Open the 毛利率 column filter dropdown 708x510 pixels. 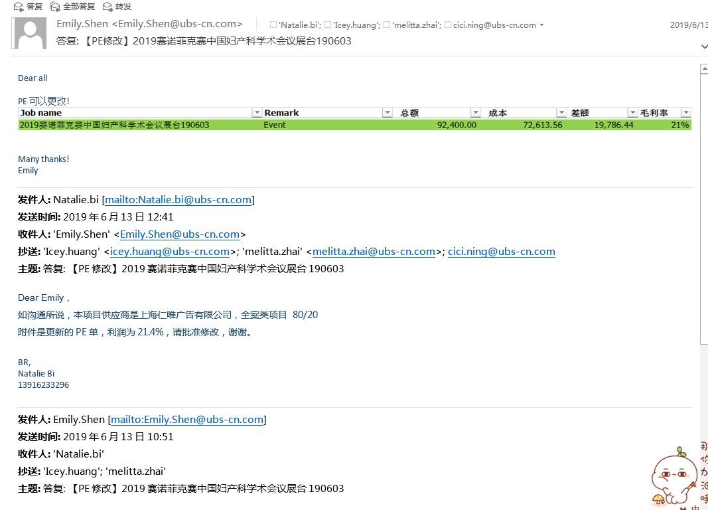pos(685,113)
